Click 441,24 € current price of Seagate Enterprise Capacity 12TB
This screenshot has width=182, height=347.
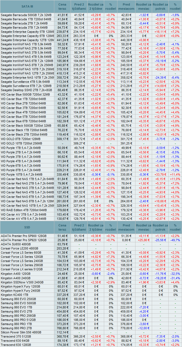62,40
